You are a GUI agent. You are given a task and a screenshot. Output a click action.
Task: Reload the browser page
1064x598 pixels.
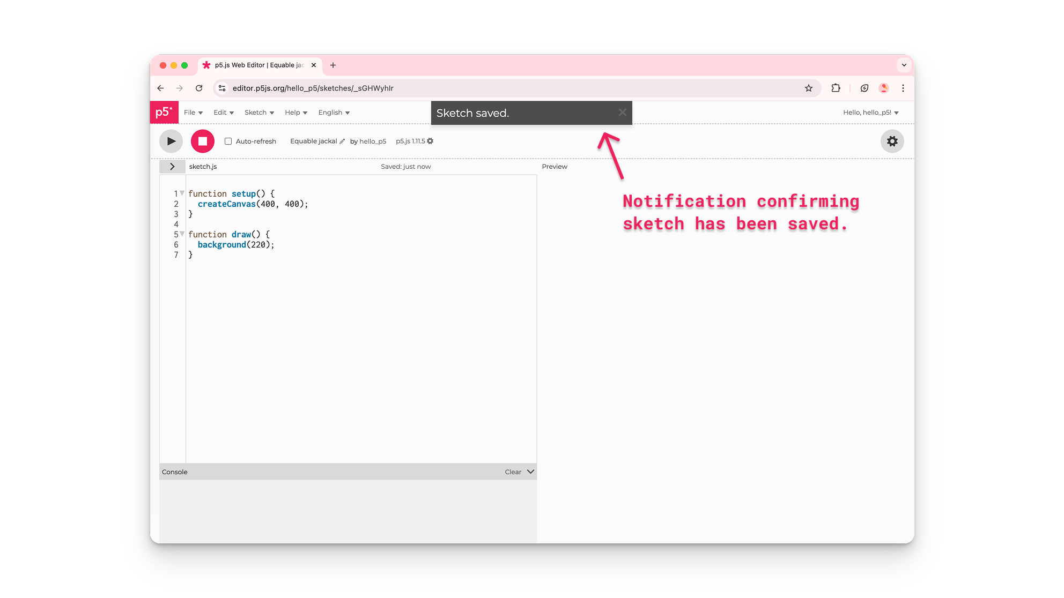click(199, 88)
